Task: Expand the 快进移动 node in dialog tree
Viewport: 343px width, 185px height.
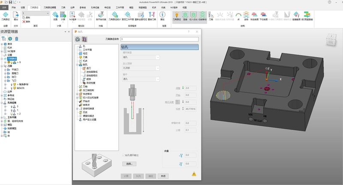Action: click(x=77, y=94)
